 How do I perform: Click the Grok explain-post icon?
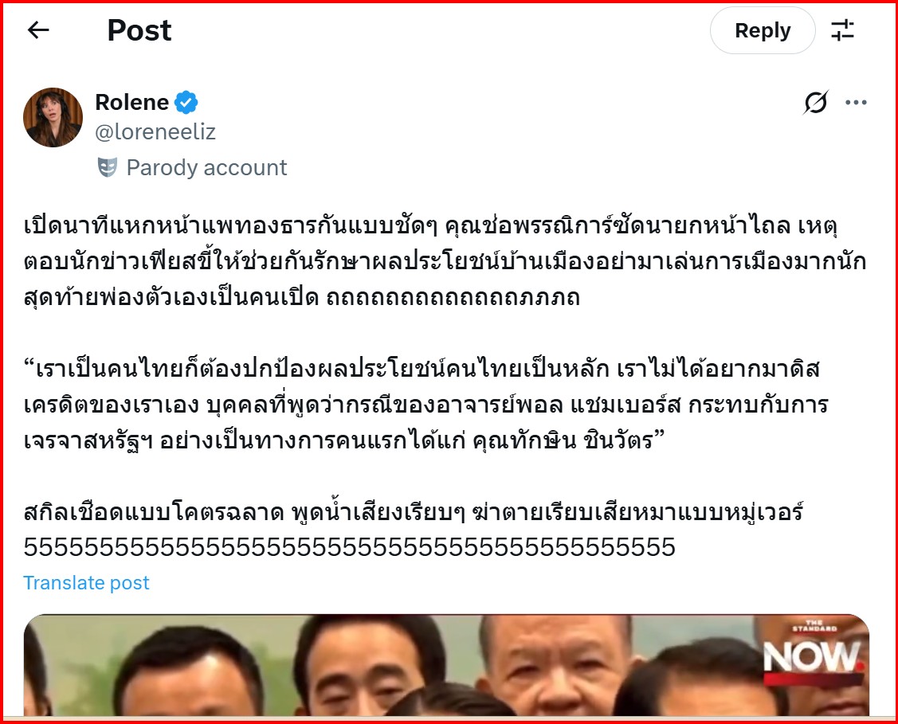coord(816,103)
